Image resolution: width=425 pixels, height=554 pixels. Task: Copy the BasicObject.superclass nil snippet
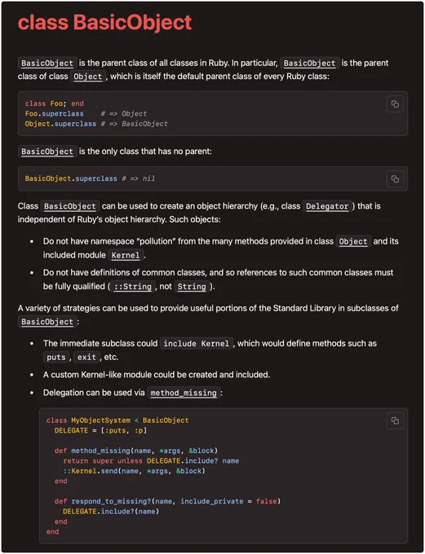(395, 179)
